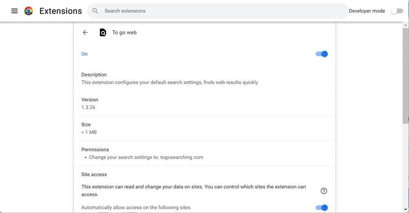Click the Chrome logo icon
This screenshot has height=213, width=409.
pos(28,11)
